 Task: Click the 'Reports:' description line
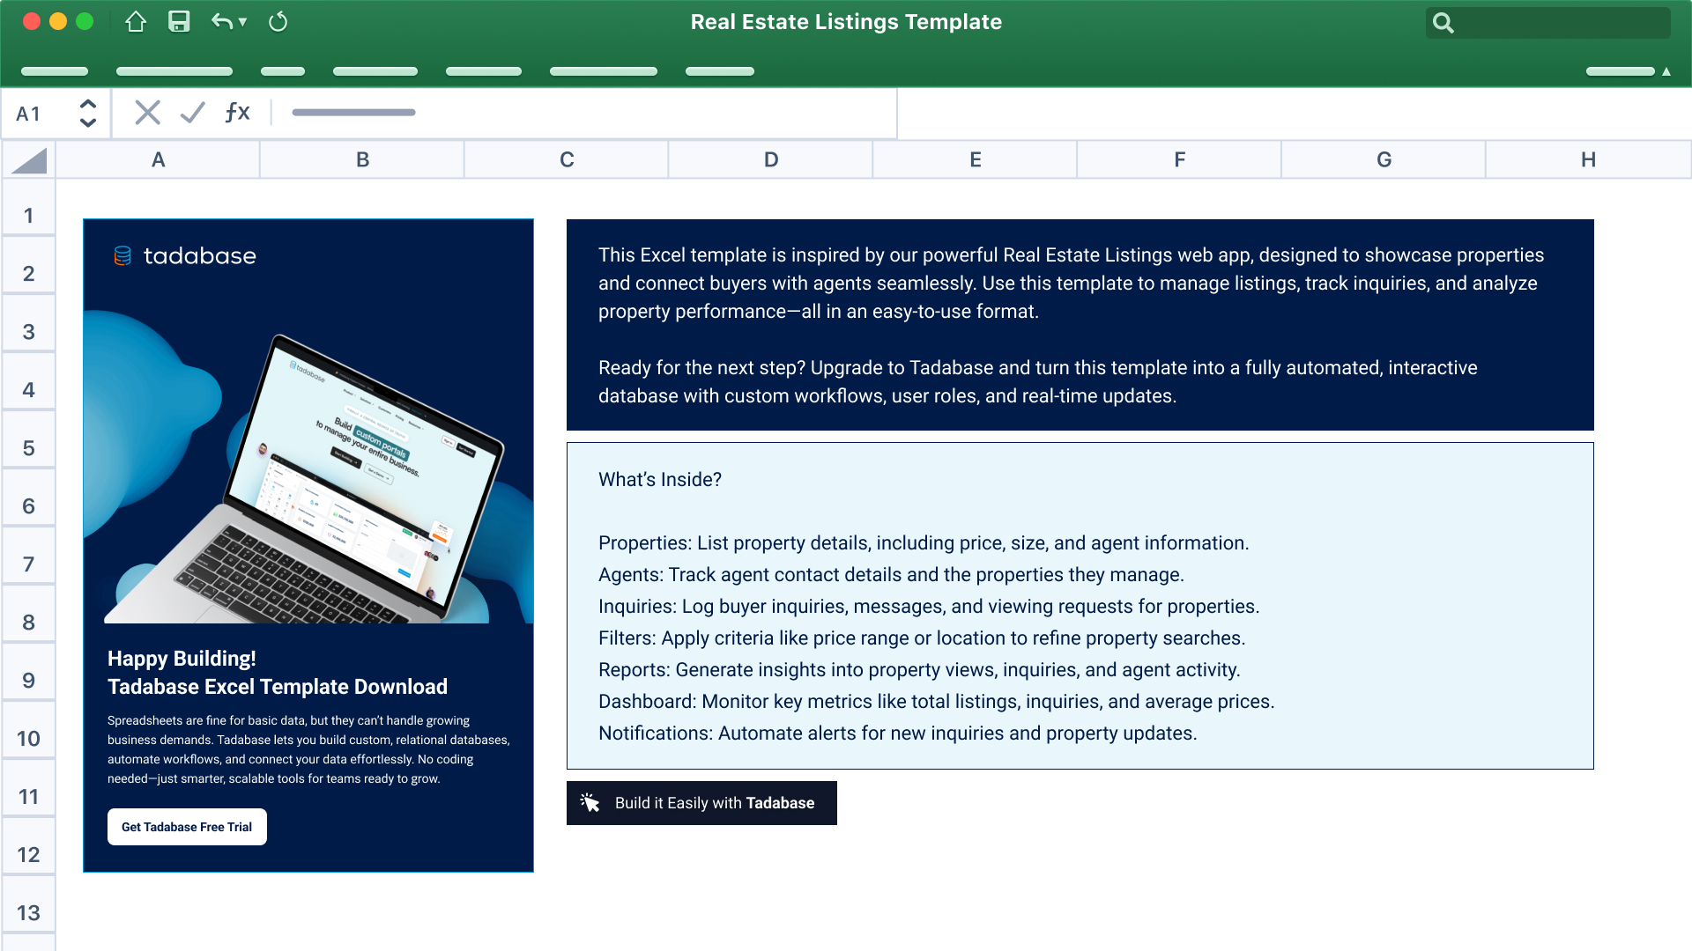(x=919, y=670)
